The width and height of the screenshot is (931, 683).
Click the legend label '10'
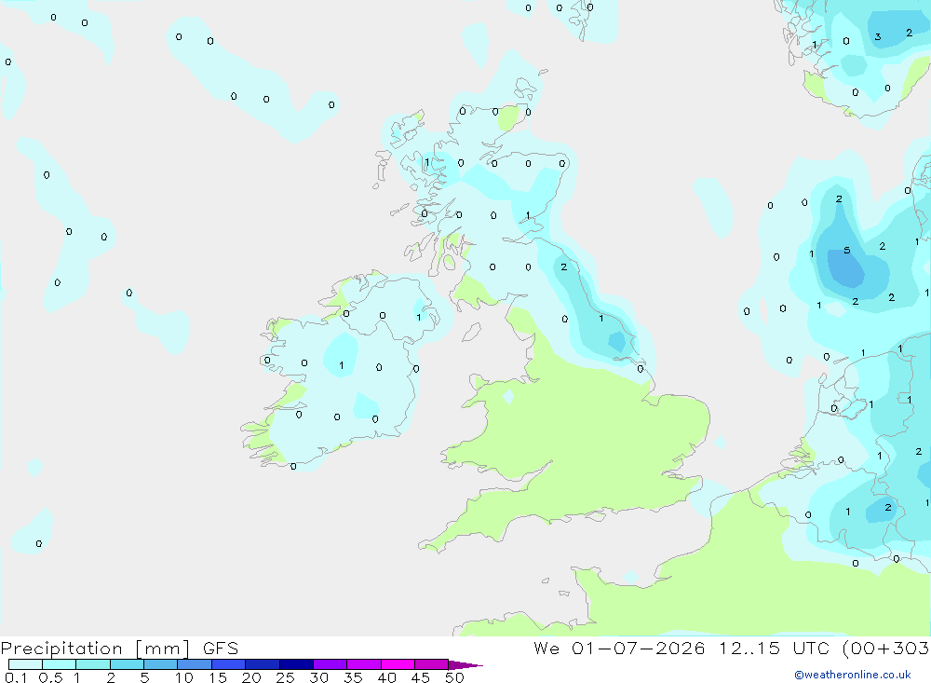tap(184, 677)
